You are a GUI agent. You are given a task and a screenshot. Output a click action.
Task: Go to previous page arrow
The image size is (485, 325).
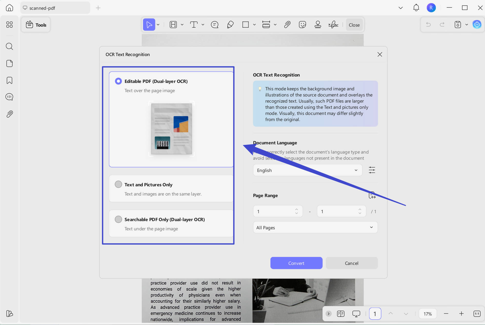tap(390, 313)
